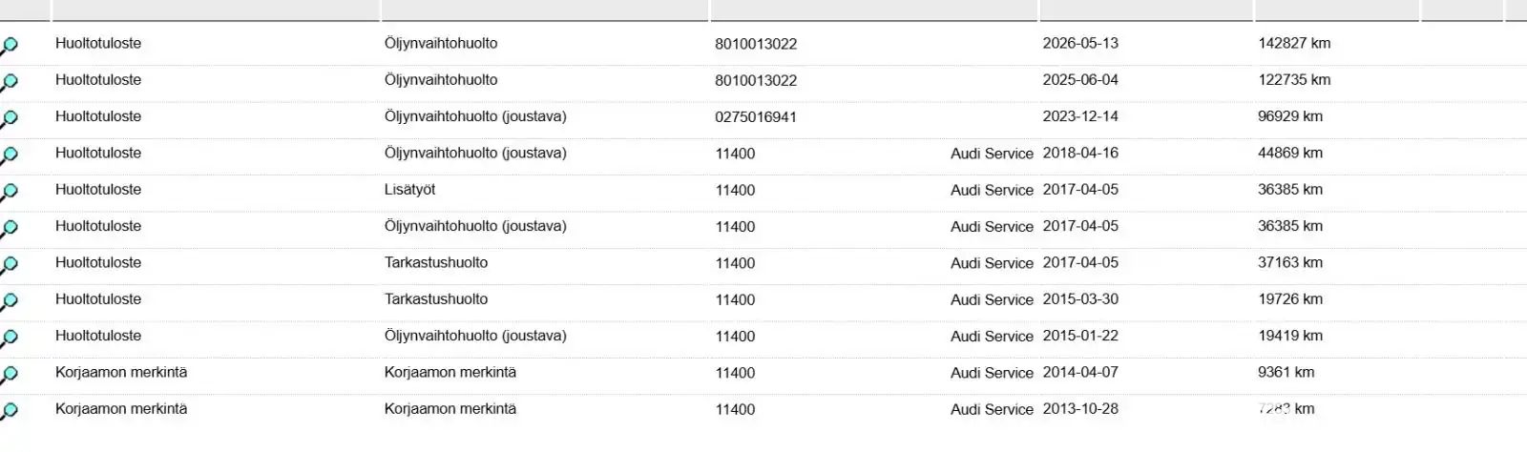Open magnifier for 19419 km oil service
This screenshot has width=1527, height=452.
coord(10,338)
